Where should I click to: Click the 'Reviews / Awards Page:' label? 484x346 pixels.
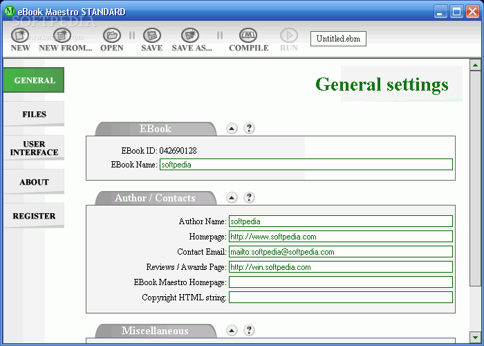point(187,267)
